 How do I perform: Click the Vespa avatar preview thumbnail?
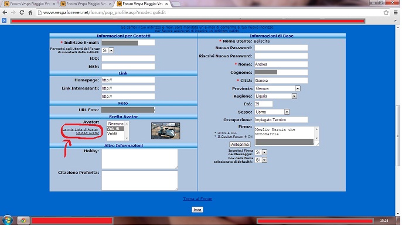click(x=166, y=131)
